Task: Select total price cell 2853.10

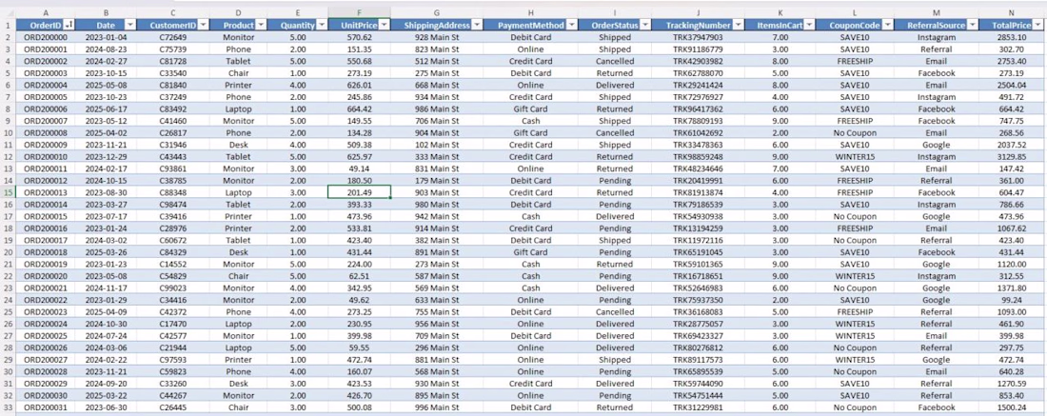Action: (1013, 37)
